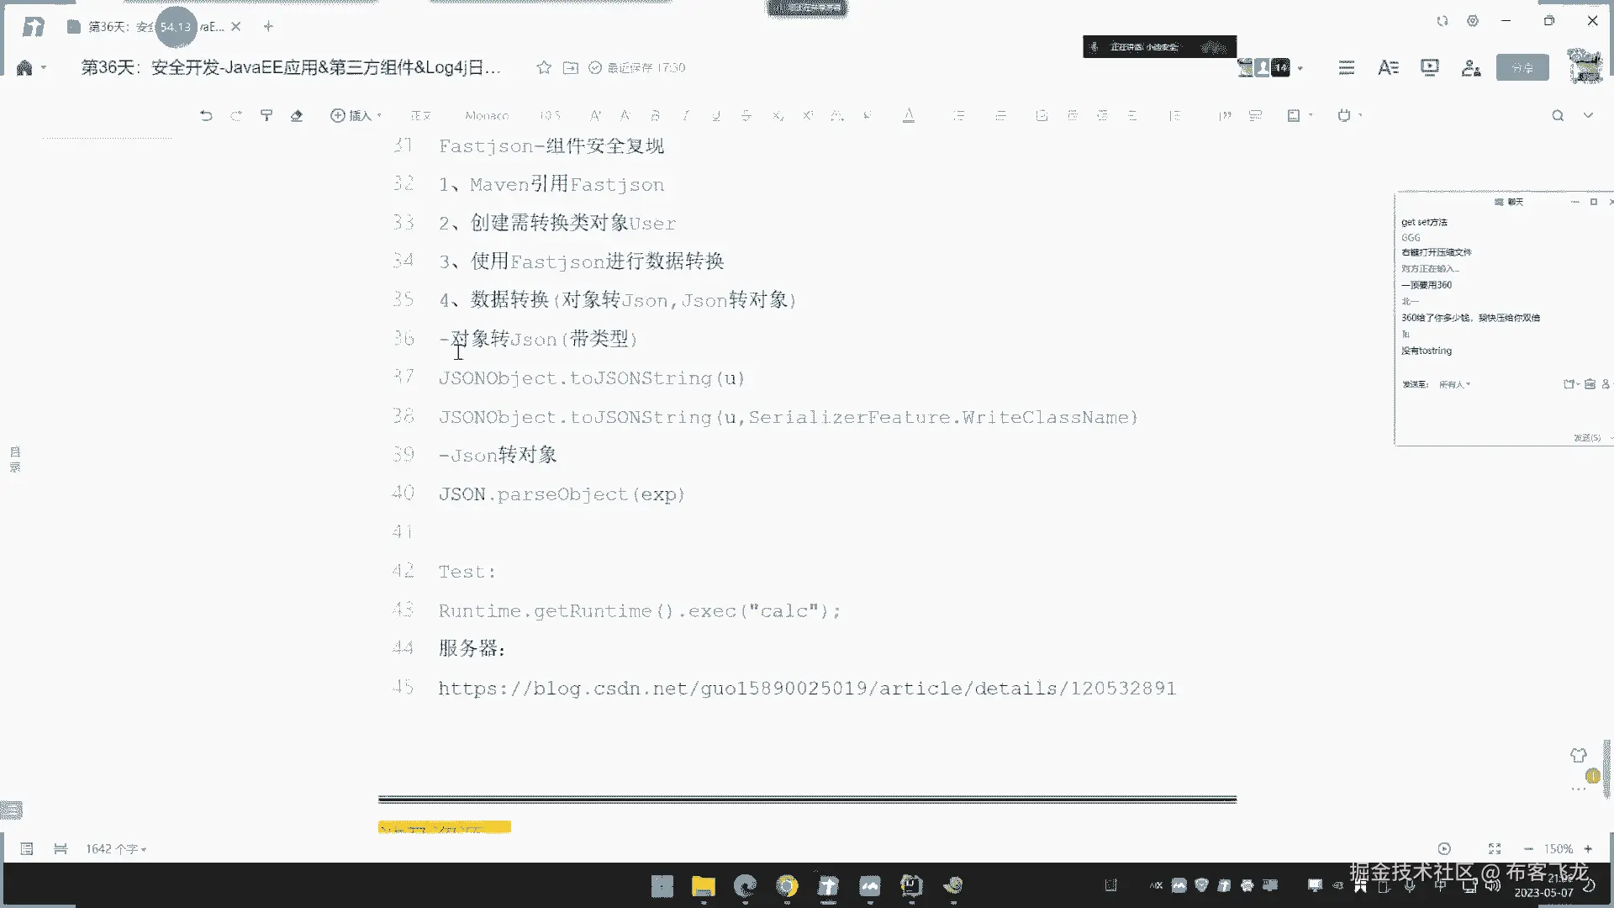Open a new tab with plus

click(268, 27)
